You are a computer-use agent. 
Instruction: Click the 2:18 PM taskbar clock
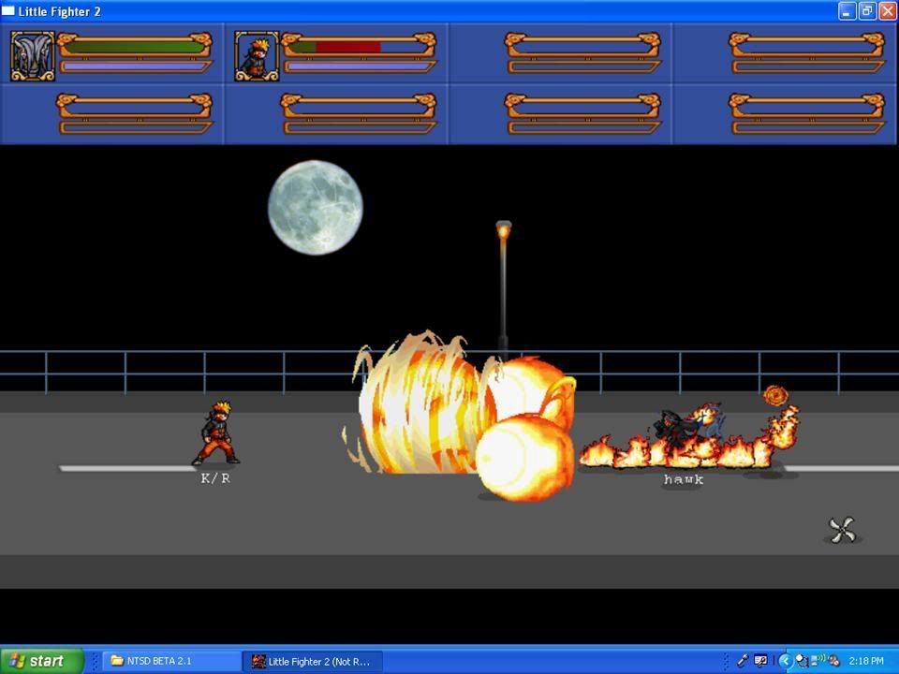(866, 661)
